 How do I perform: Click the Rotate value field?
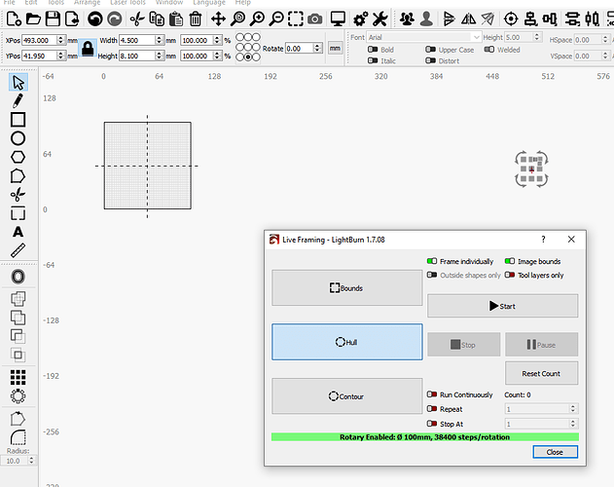pyautogui.click(x=299, y=49)
